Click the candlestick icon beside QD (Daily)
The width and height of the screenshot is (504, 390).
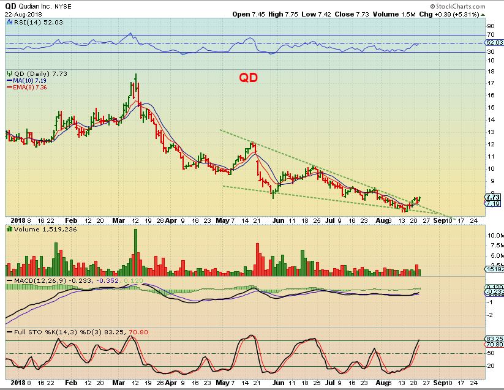coord(9,73)
